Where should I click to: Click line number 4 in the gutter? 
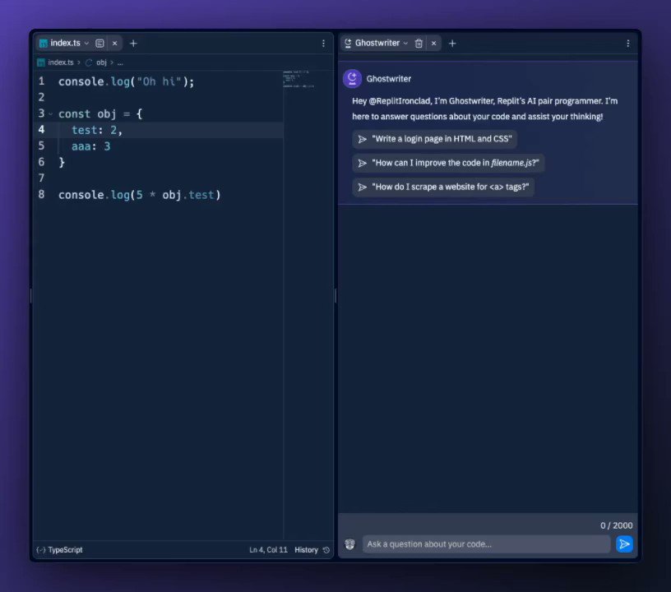41,130
